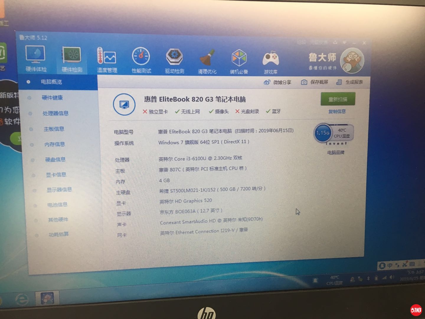Click the Windows 7 旗舰版 operating system value
This screenshot has height=319, width=425.
204,142
